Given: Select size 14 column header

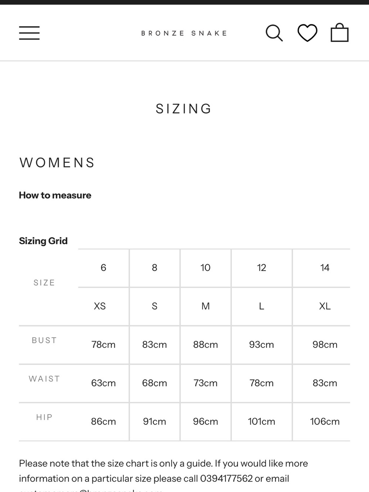Looking at the screenshot, I should click(x=325, y=268).
